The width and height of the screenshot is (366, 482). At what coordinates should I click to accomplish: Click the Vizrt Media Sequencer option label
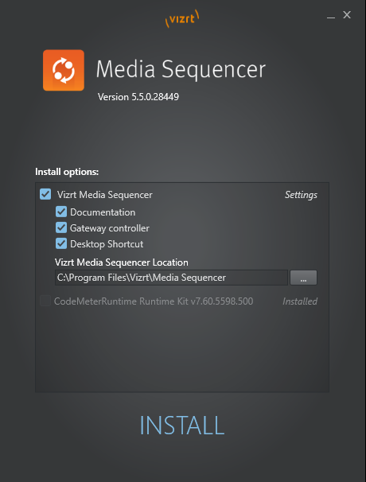coord(104,195)
